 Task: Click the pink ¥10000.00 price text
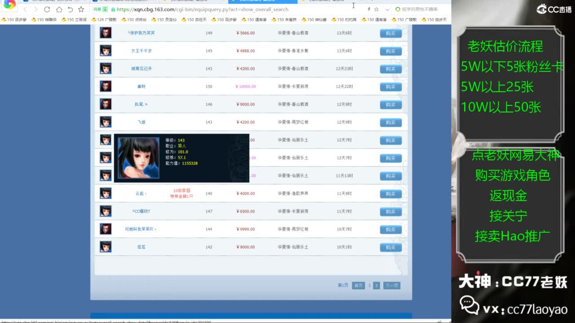point(246,86)
